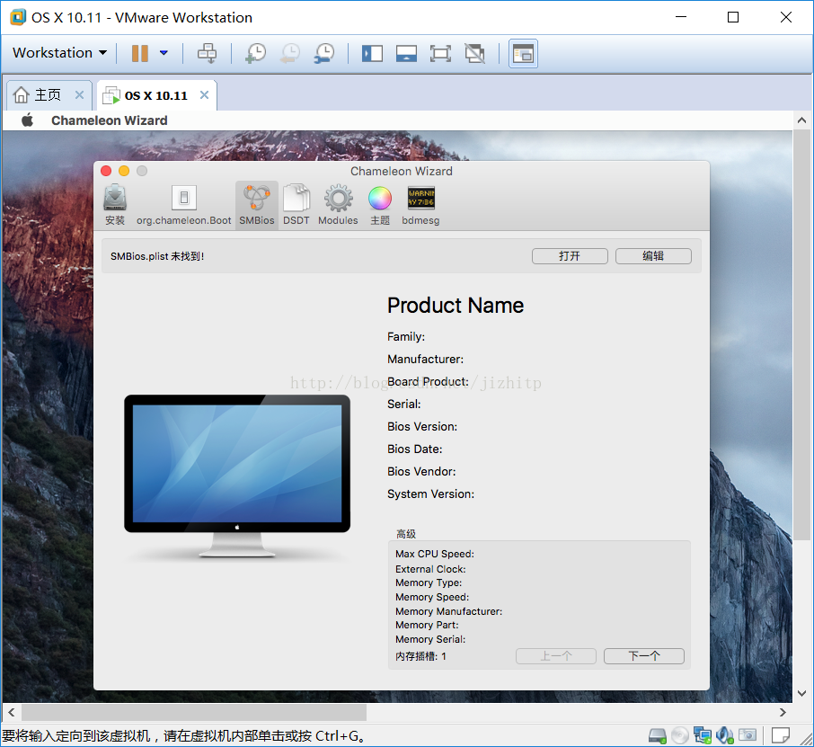Click the 'Memory Serial:' label
The height and width of the screenshot is (747, 814).
pyautogui.click(x=429, y=639)
